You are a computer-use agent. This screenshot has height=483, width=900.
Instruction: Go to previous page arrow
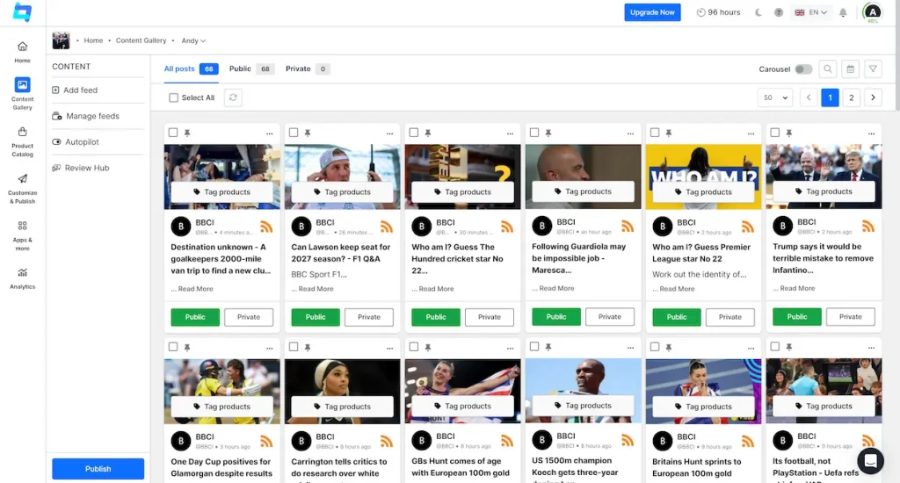[809, 97]
